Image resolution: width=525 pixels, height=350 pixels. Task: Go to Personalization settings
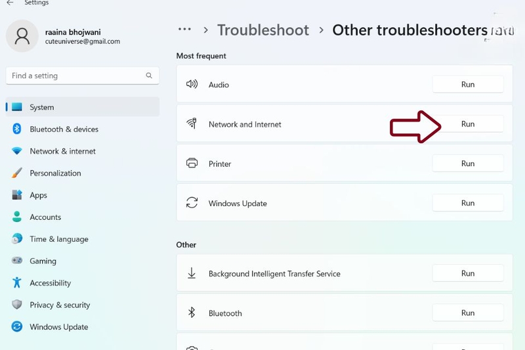tap(83, 173)
